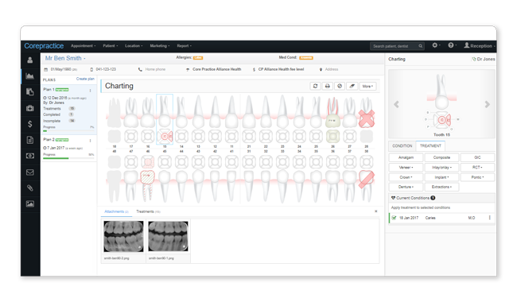Expand the Inlay/onlay treatment dropdown
Screen dimensions: 517x302
pos(441,168)
